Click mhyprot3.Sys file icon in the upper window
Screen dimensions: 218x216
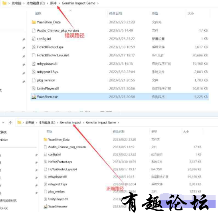click(34, 72)
